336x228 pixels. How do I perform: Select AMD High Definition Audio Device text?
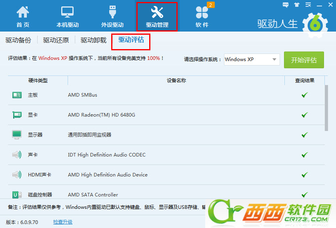(108, 175)
